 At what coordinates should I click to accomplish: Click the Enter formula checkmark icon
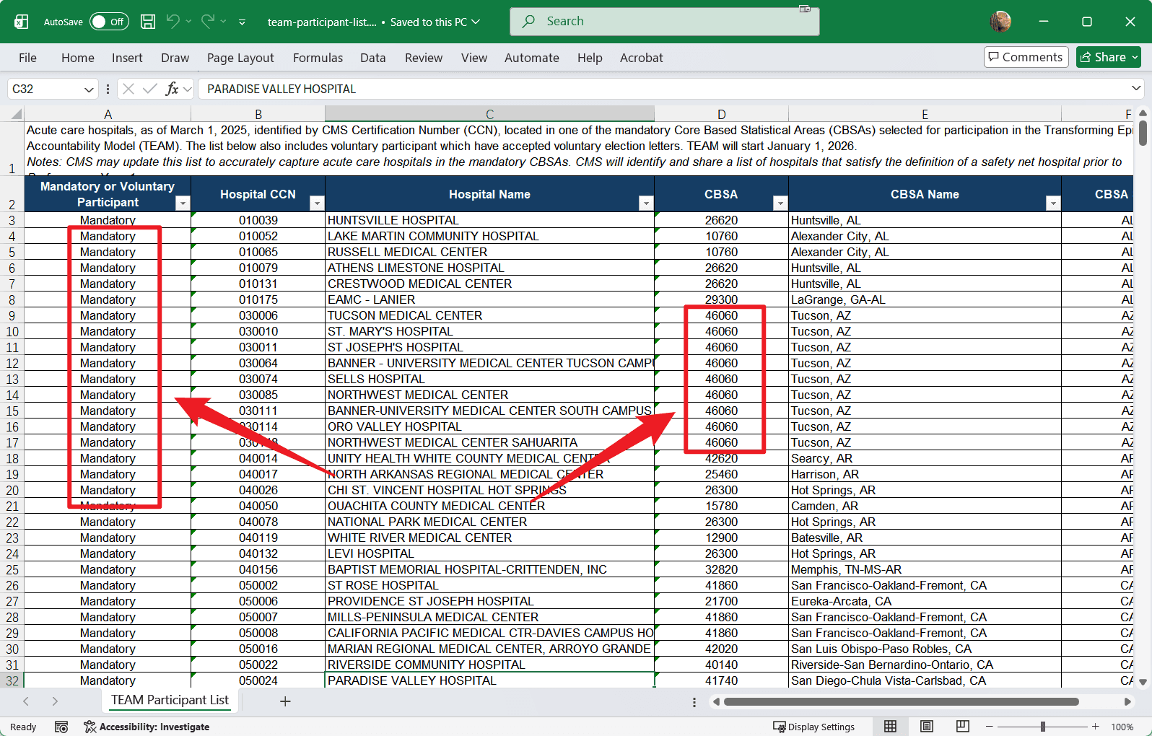coord(150,89)
